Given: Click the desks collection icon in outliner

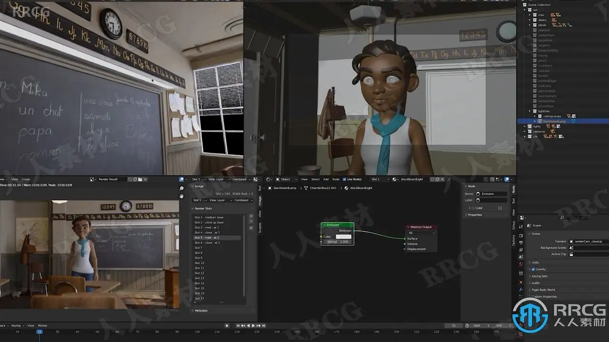Looking at the screenshot, I should tap(535, 20).
